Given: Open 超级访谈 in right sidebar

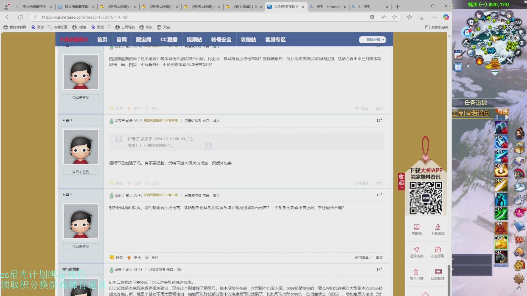Looking at the screenshot, I should 416,252.
